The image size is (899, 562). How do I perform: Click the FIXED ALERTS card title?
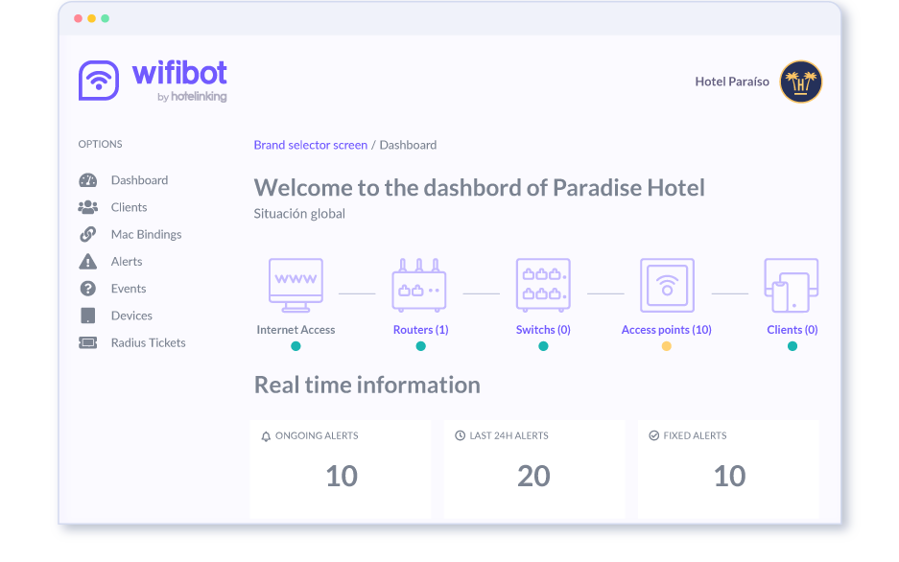(x=695, y=435)
